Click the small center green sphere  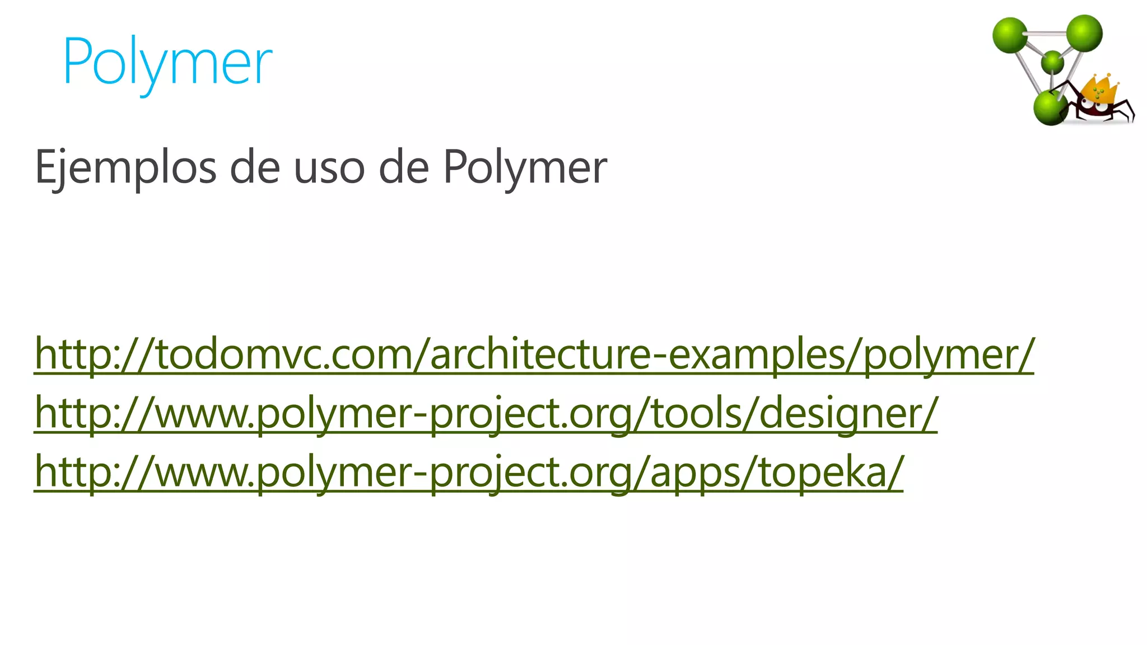pos(1052,62)
